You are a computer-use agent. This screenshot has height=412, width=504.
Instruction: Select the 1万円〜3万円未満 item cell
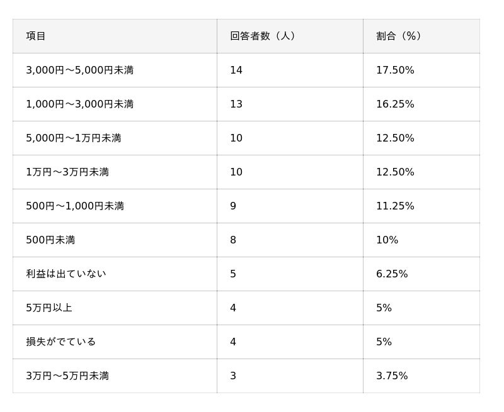[x=67, y=172]
